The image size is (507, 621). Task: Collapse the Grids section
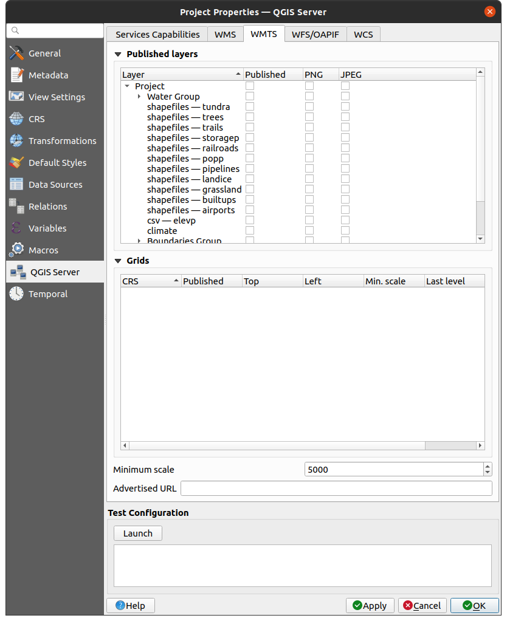(x=118, y=261)
